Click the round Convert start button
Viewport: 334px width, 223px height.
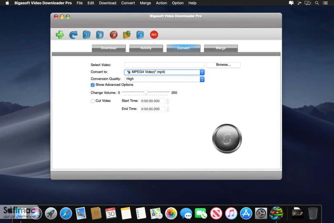pyautogui.click(x=227, y=138)
